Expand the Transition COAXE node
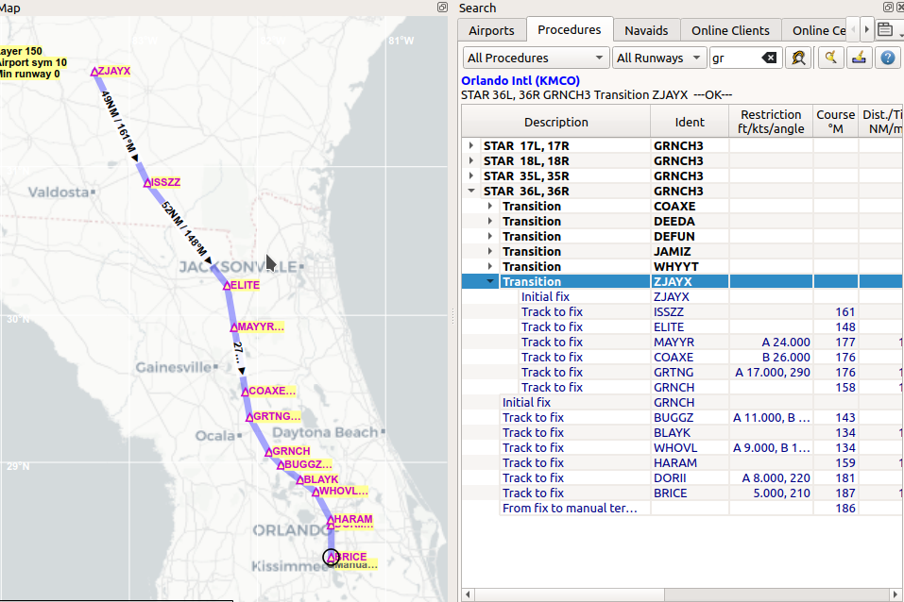This screenshot has width=904, height=602. pyautogui.click(x=490, y=206)
